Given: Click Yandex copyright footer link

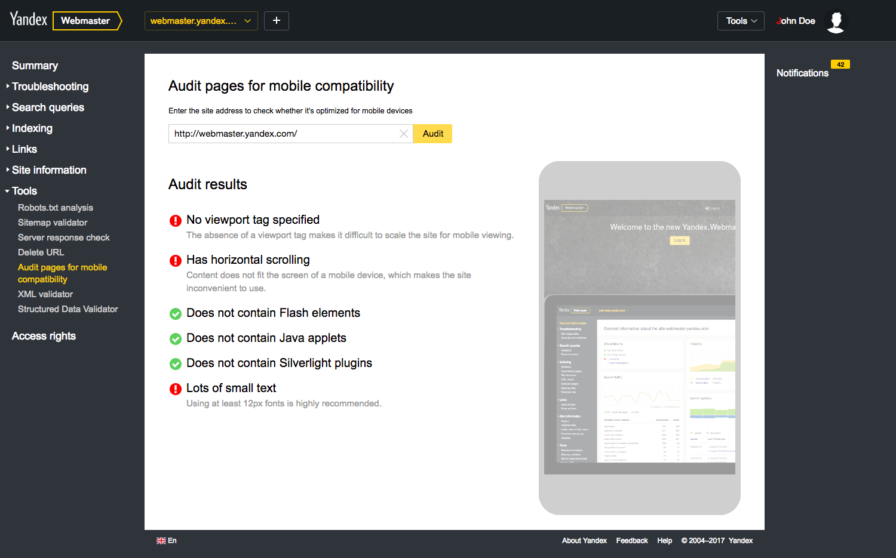Looking at the screenshot, I should (x=741, y=541).
